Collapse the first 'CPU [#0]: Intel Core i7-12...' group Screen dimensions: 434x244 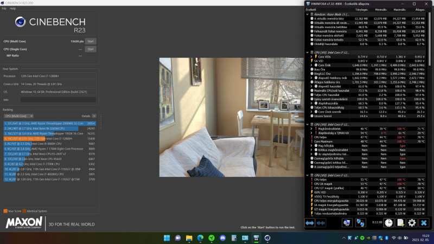[307, 53]
